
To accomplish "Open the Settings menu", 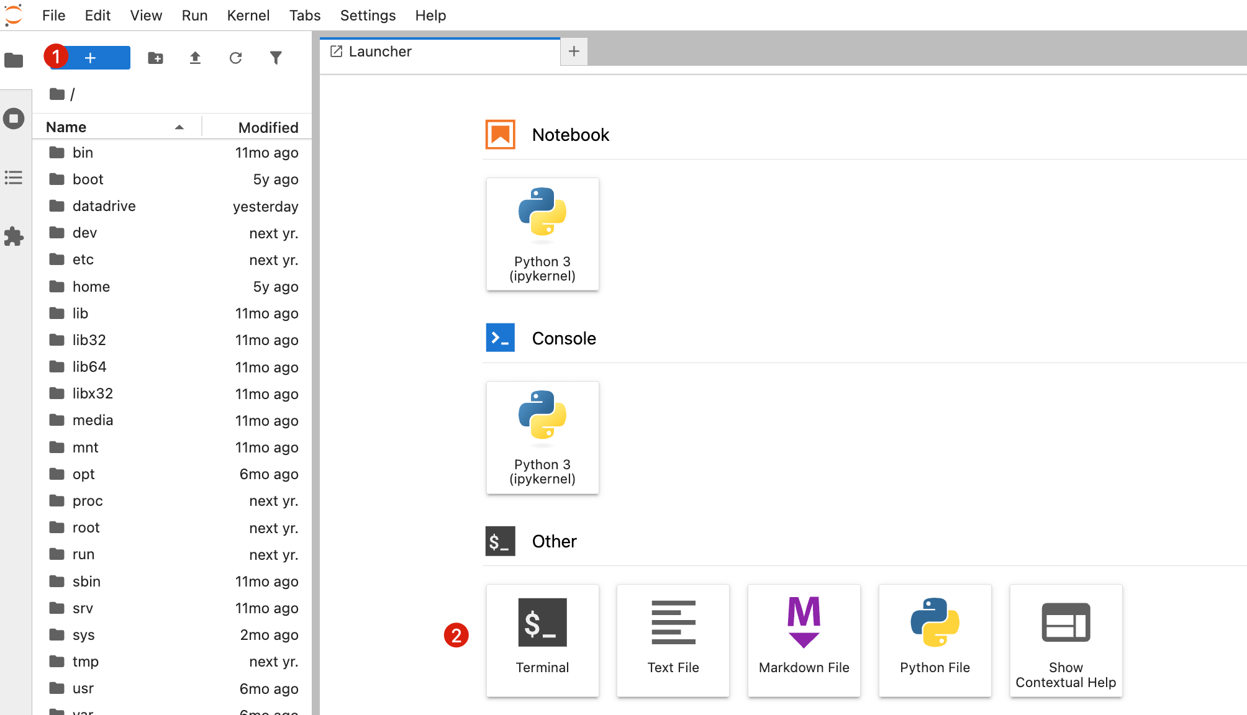I will [368, 16].
